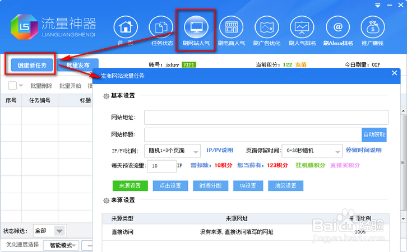The height and width of the screenshot is (252, 407).
Task: Open the 停留时间说明 link
Action: (364, 150)
